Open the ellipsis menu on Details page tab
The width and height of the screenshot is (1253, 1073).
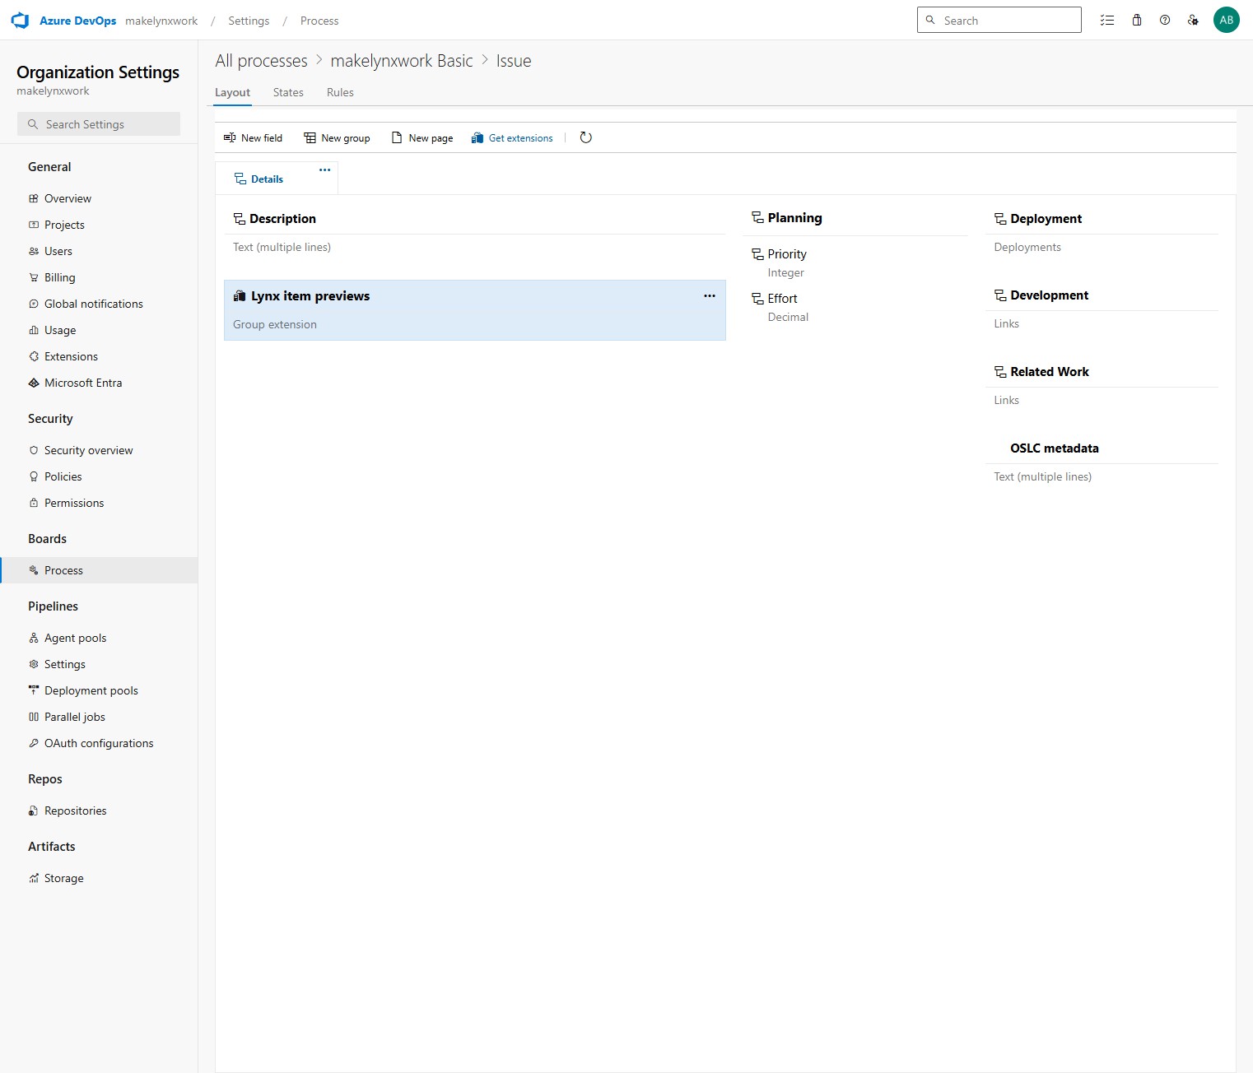[x=324, y=170]
